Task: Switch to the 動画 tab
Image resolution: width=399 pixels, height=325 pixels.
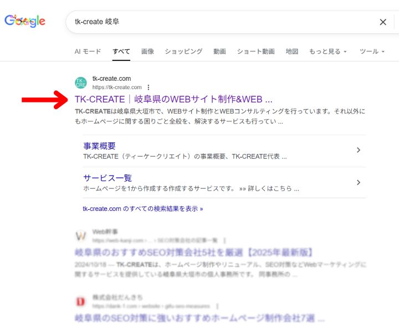Action: pos(219,51)
